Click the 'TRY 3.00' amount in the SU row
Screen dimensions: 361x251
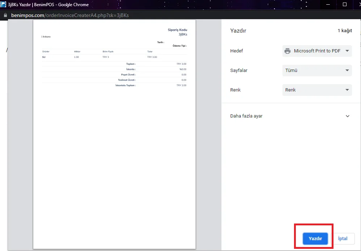pyautogui.click(x=152, y=57)
